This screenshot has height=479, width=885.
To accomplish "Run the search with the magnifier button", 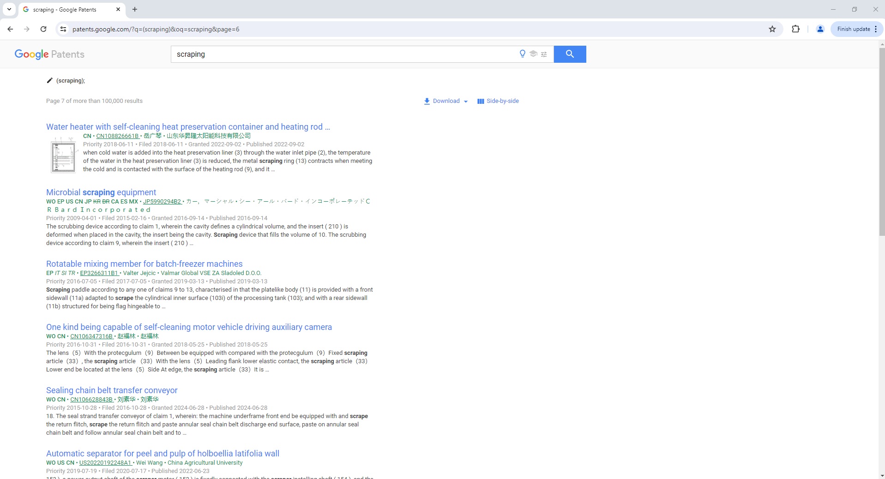I will pos(569,54).
